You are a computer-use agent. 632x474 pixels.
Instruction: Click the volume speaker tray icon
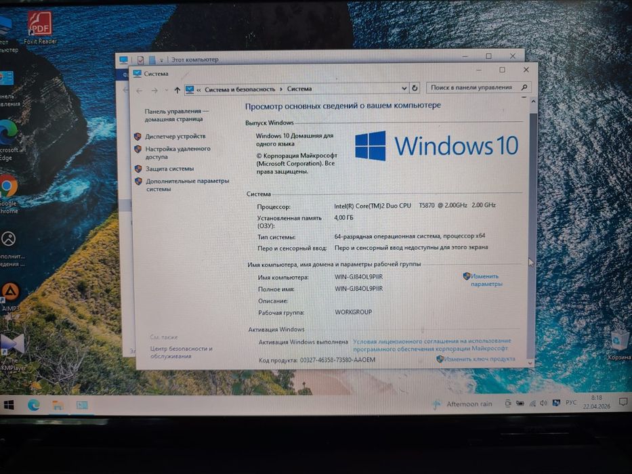pos(543,403)
